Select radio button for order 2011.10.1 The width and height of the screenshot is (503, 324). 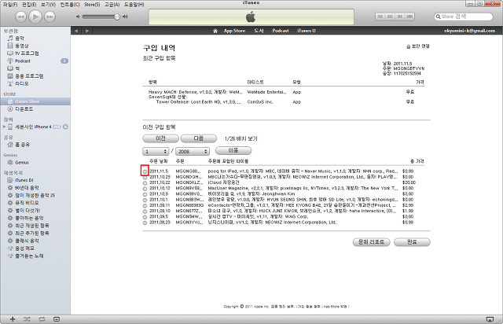pos(145,200)
